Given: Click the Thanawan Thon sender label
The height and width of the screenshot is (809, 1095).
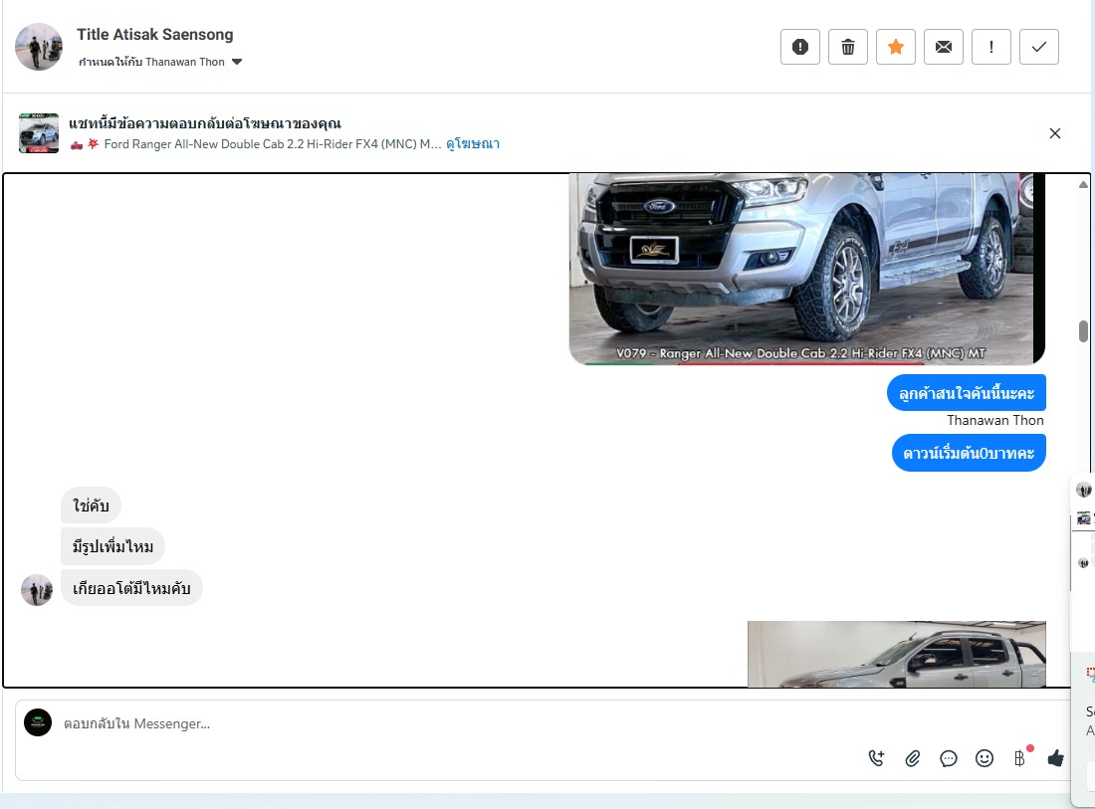Looking at the screenshot, I should pyautogui.click(x=995, y=420).
